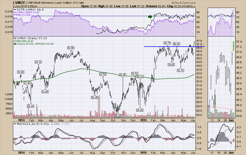246x155 pixels.
Task: Click the 28.88 price label
Action: click(x=140, y=110)
